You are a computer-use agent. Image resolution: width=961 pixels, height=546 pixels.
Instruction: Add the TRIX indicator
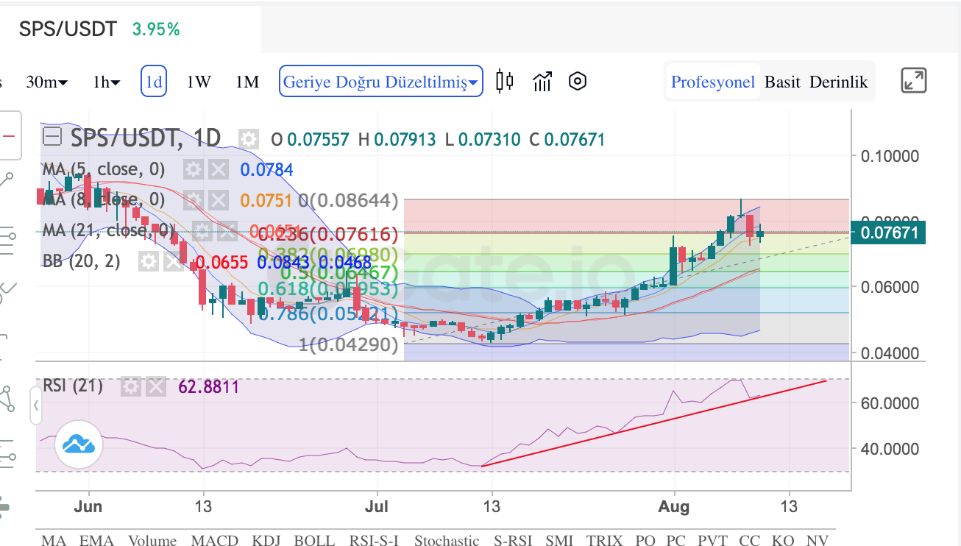(x=604, y=540)
